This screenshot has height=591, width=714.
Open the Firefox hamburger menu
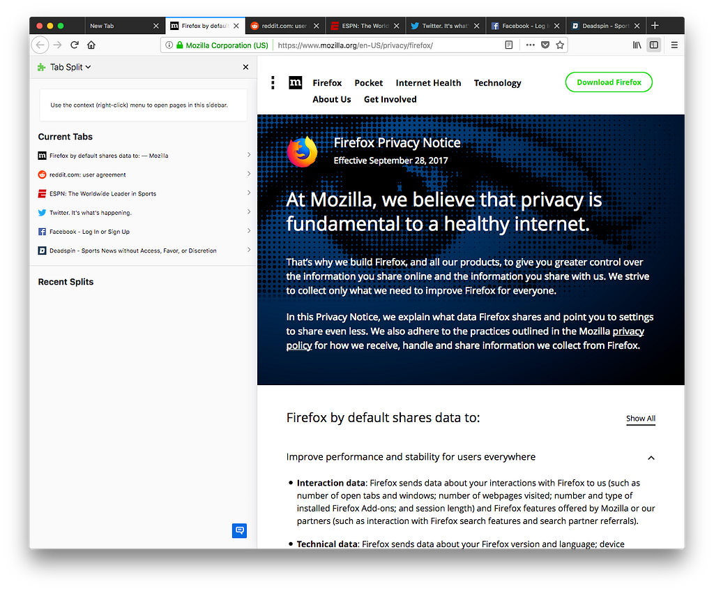pos(674,45)
